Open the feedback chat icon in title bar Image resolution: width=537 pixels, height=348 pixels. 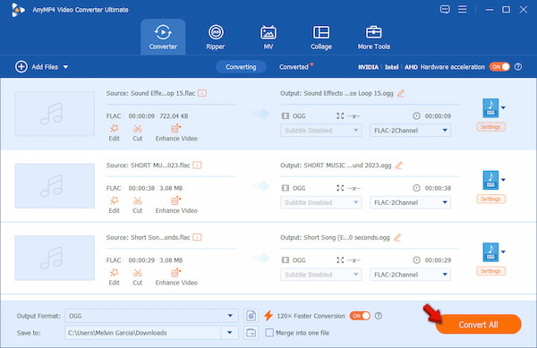[445, 9]
